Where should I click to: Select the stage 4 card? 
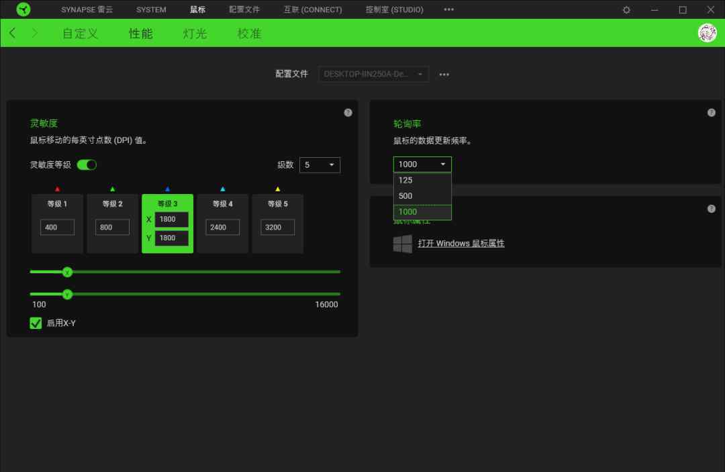tap(222, 224)
